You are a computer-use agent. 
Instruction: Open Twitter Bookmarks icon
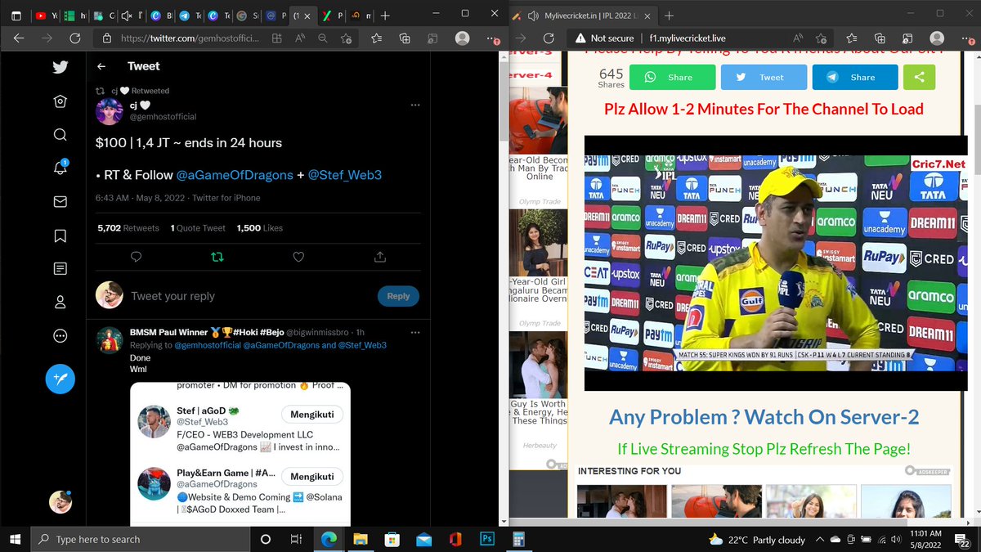pos(60,235)
